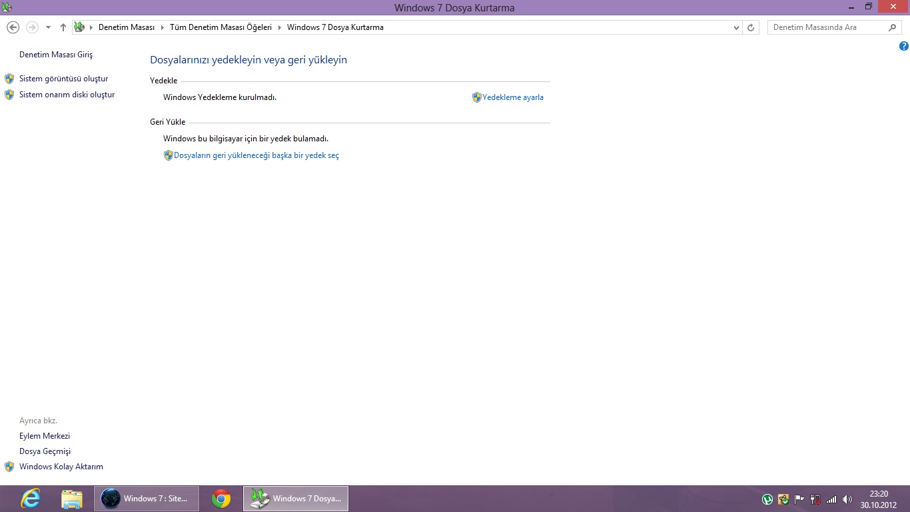Click the 'Dosyalarınızı yedekleyin veya geri yükleyin' heading

(248, 60)
